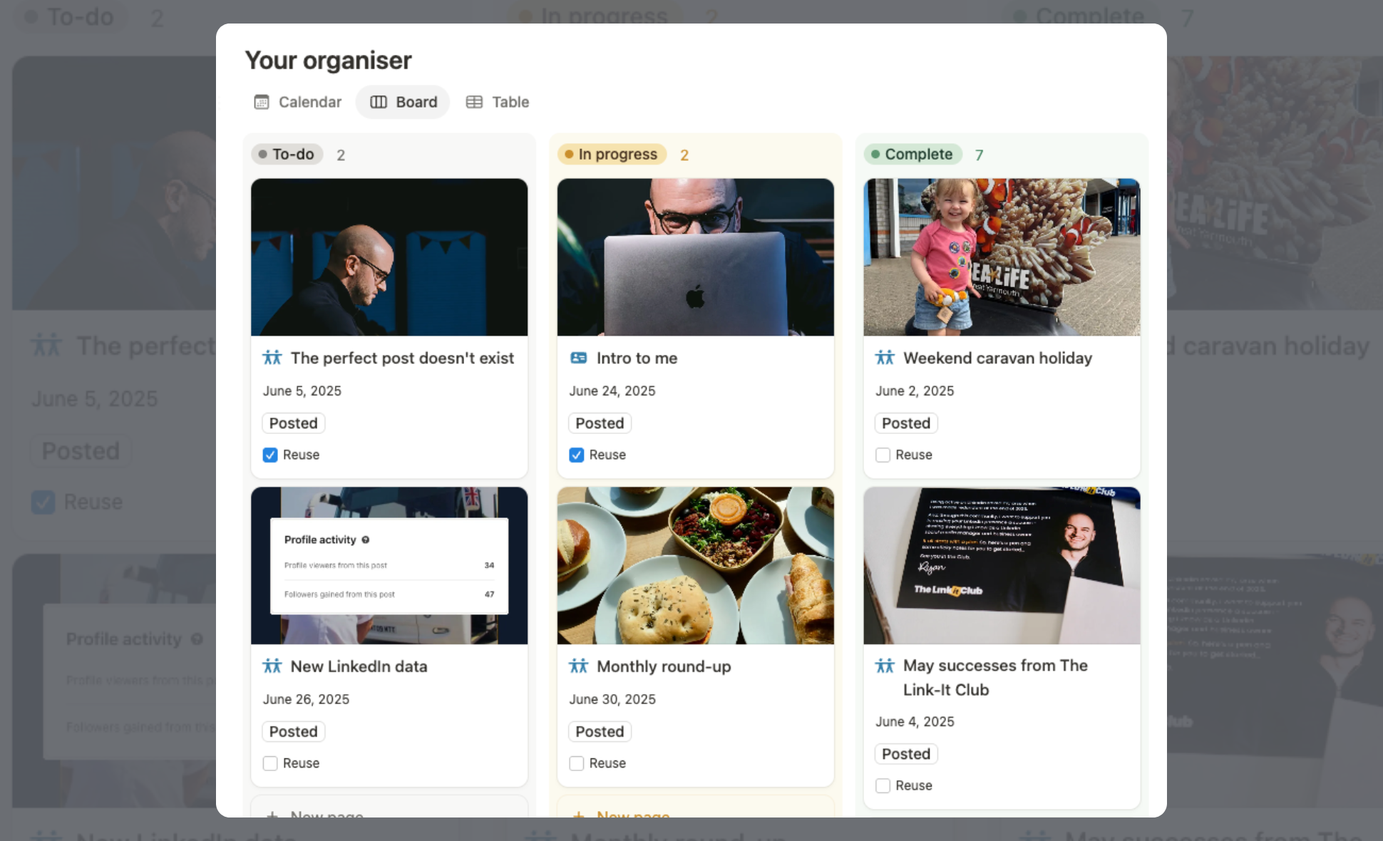Click the people icon beside Monthly round-up
Image resolution: width=1383 pixels, height=841 pixels.
point(579,666)
